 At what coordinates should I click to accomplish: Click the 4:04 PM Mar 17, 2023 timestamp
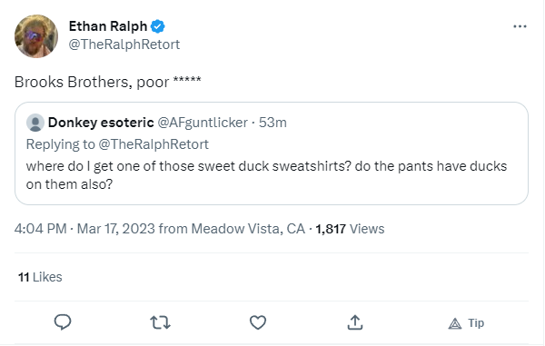click(x=84, y=229)
